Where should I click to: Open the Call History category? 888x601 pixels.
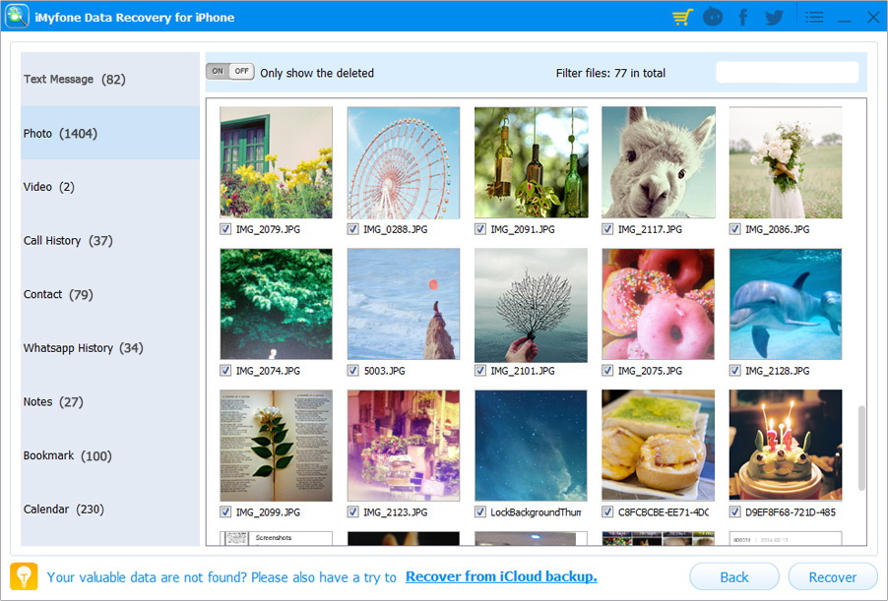[109, 240]
